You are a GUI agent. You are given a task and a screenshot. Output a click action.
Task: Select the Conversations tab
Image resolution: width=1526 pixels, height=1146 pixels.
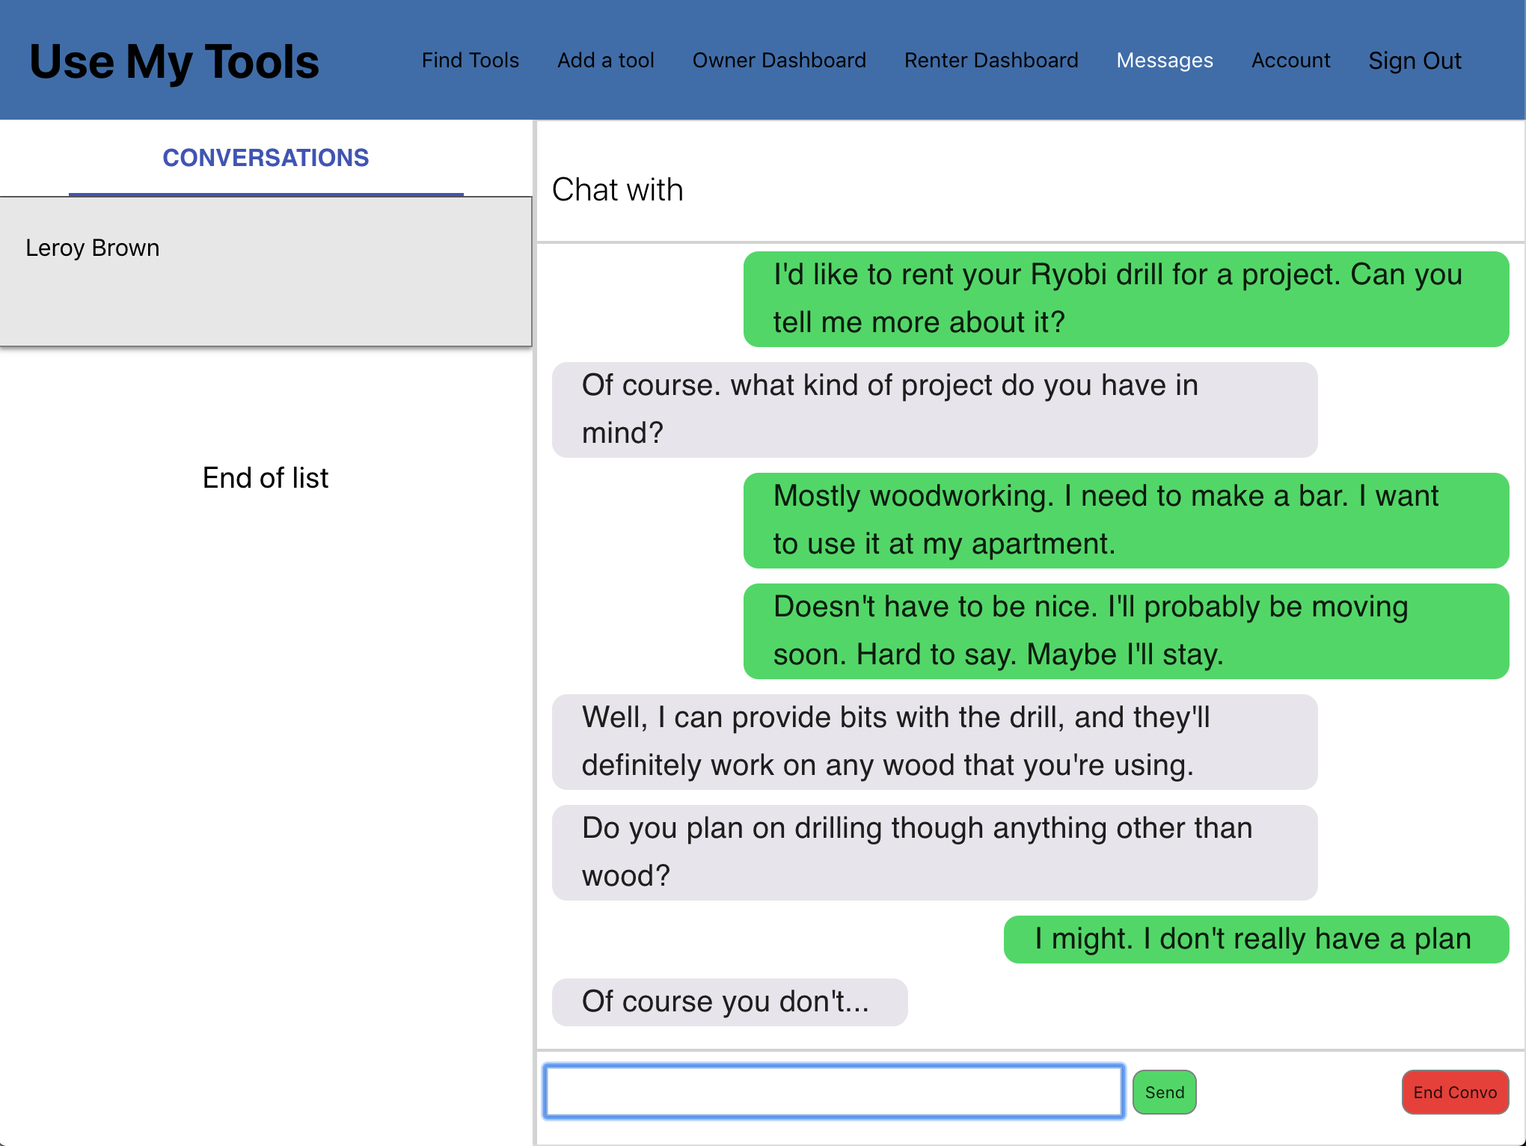[266, 158]
